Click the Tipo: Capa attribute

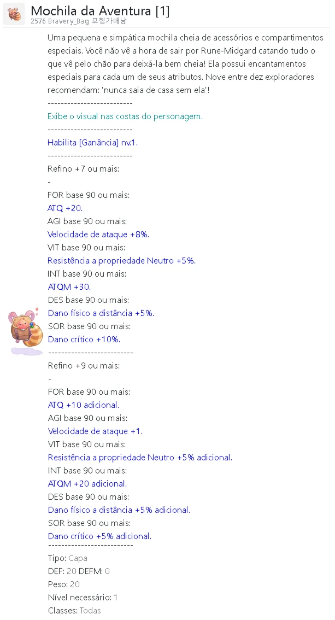pos(68,558)
